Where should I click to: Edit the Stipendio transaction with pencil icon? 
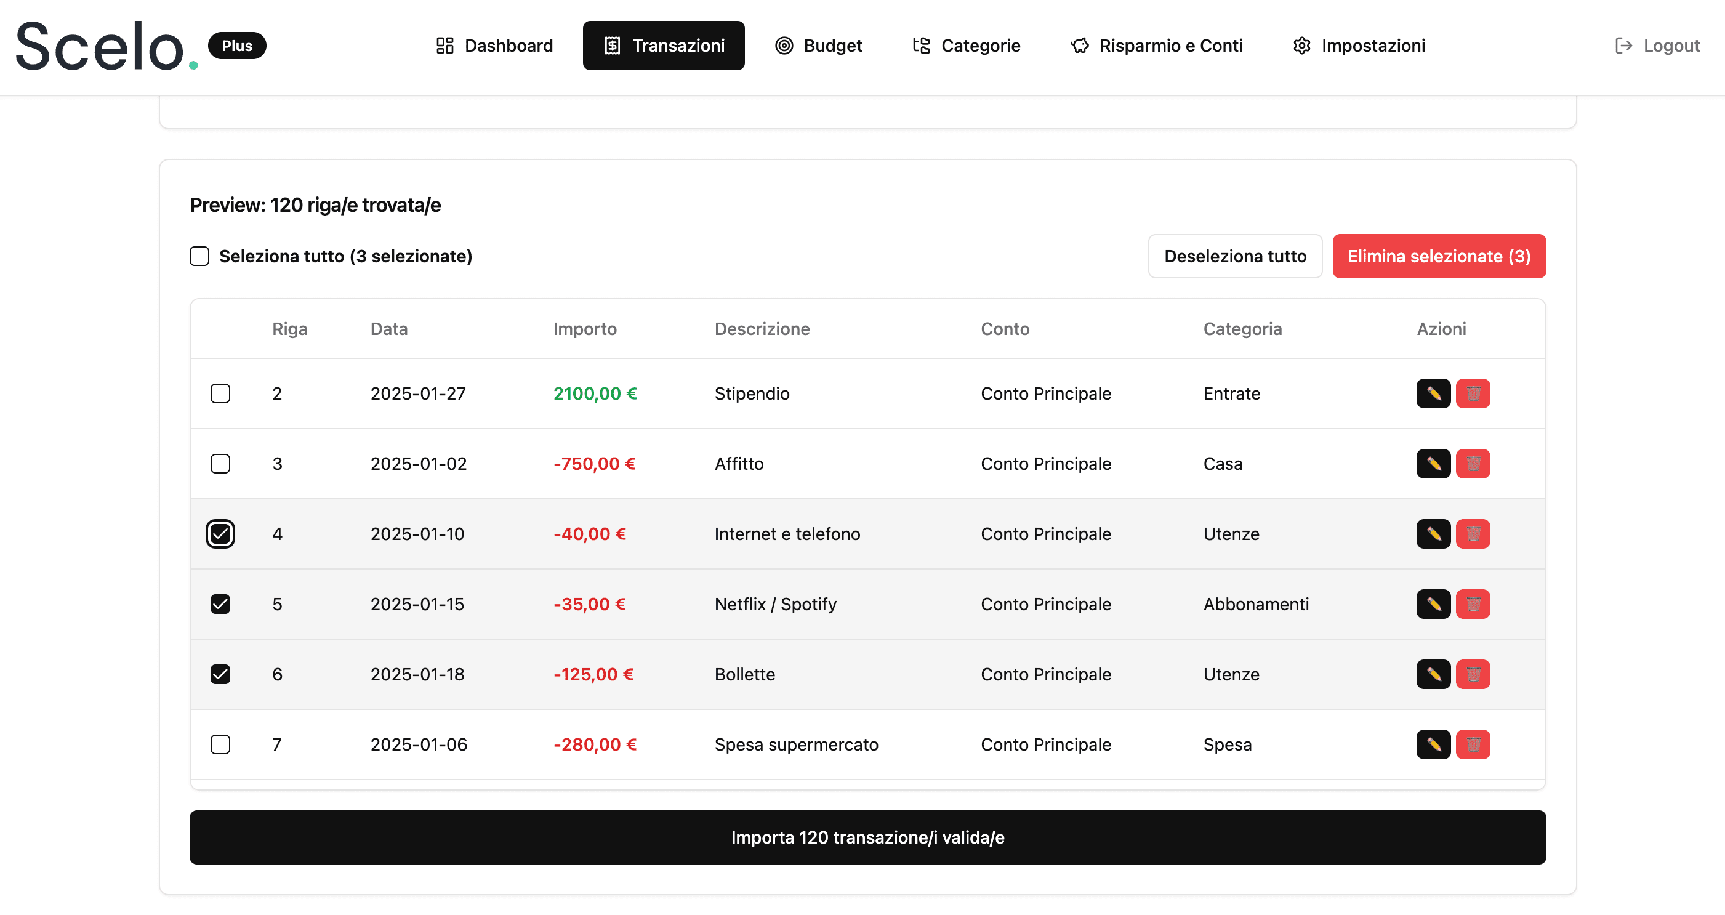pos(1433,393)
